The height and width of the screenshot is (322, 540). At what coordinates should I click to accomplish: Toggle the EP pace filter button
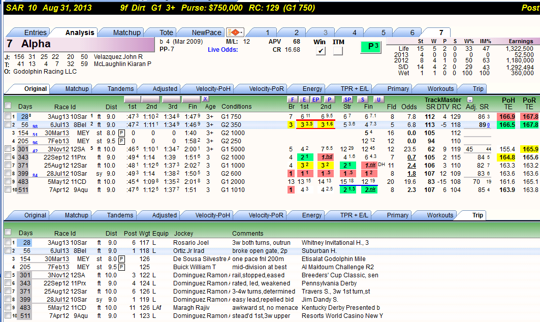tap(316, 100)
